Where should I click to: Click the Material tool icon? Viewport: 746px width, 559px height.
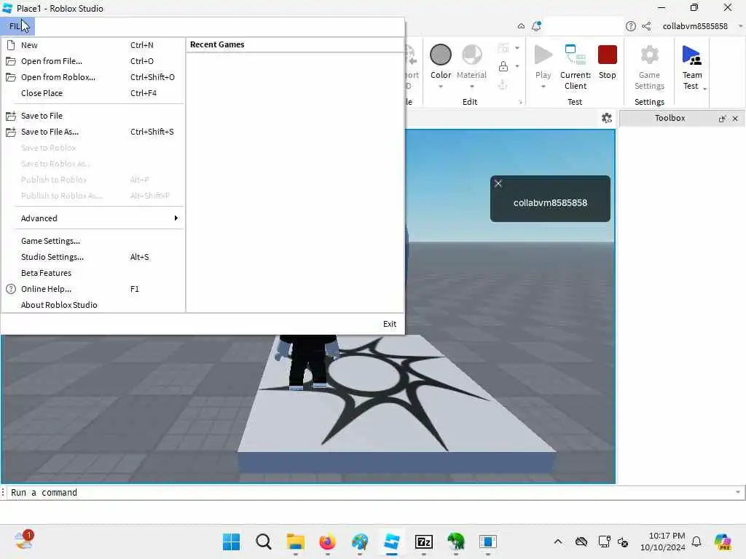471,55
